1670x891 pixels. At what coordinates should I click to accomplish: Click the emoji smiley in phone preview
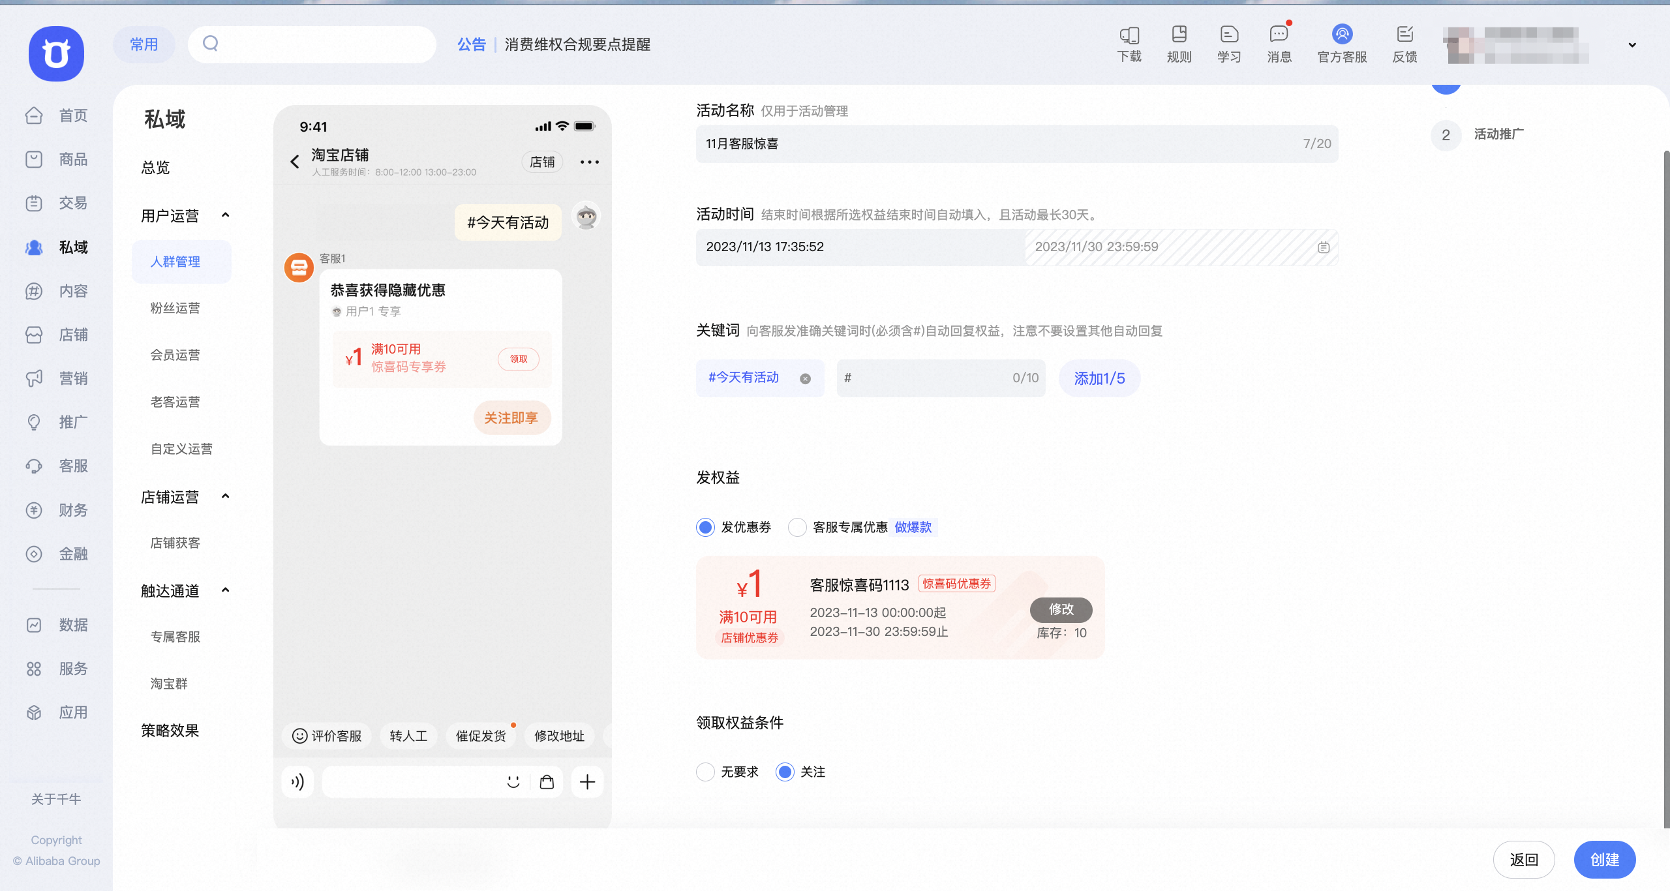tap(513, 781)
